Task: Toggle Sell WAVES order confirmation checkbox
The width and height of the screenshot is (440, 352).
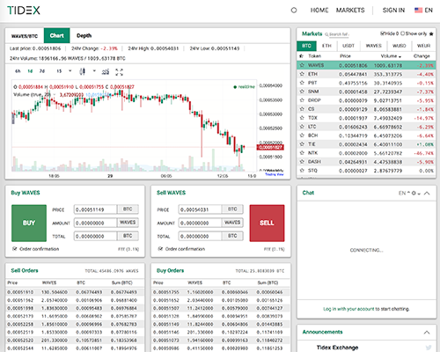Action: coord(160,249)
